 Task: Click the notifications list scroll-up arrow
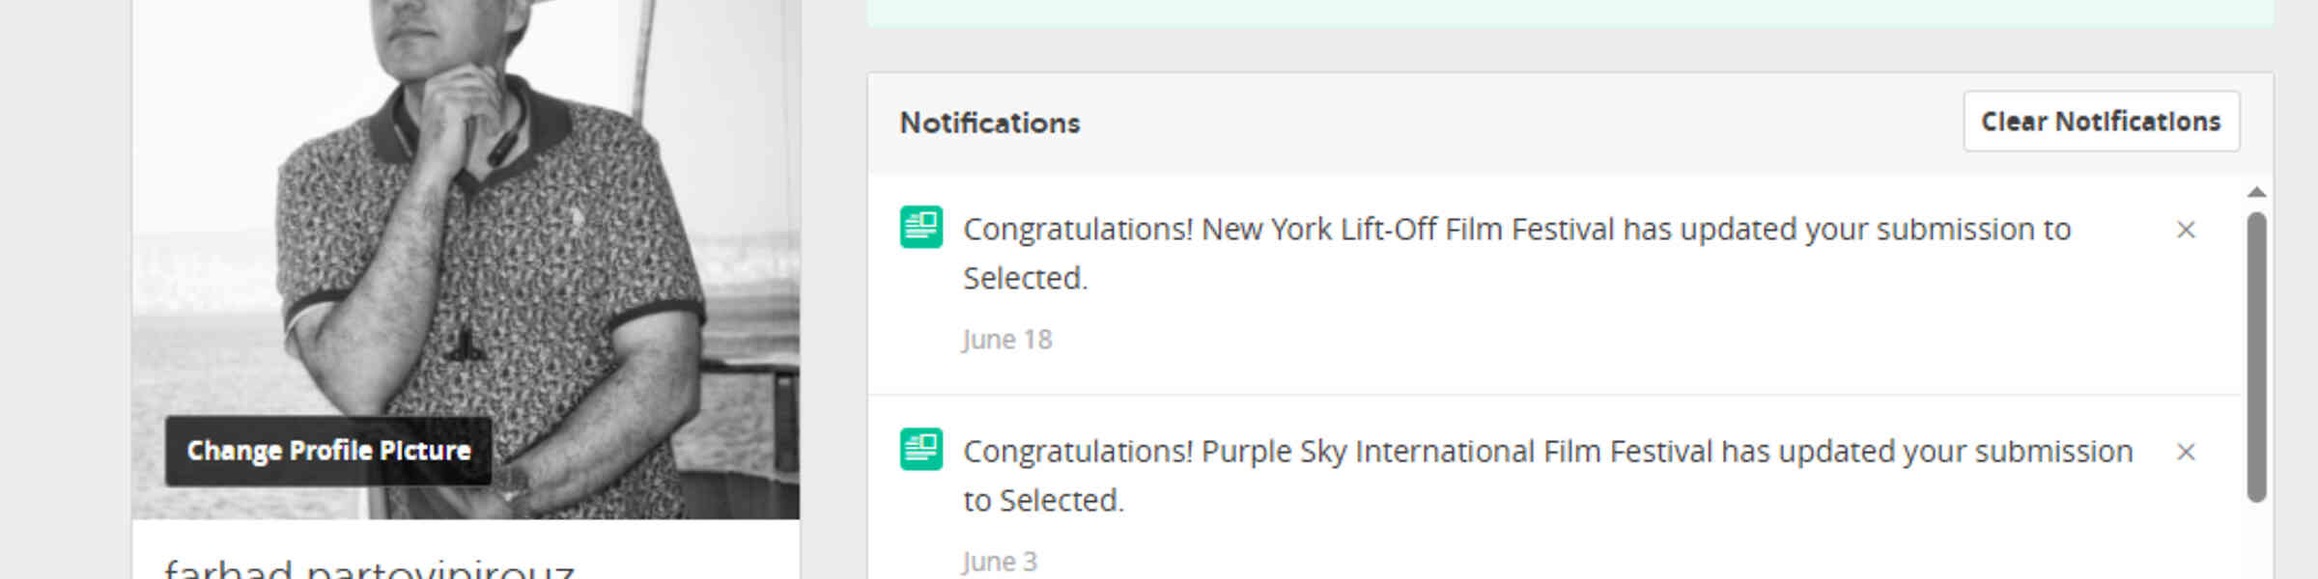point(2256,192)
